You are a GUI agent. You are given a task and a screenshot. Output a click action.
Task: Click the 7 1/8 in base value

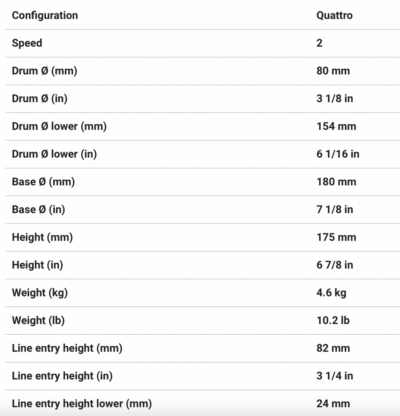pyautogui.click(x=335, y=209)
